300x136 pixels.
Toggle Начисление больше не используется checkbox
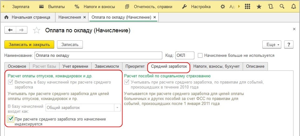click(x=200, y=55)
